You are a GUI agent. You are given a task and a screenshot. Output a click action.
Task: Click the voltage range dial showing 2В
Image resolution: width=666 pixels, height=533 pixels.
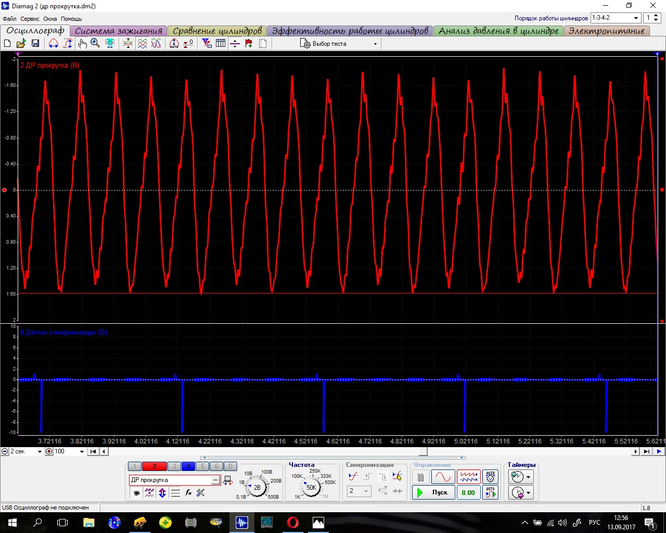tap(257, 488)
